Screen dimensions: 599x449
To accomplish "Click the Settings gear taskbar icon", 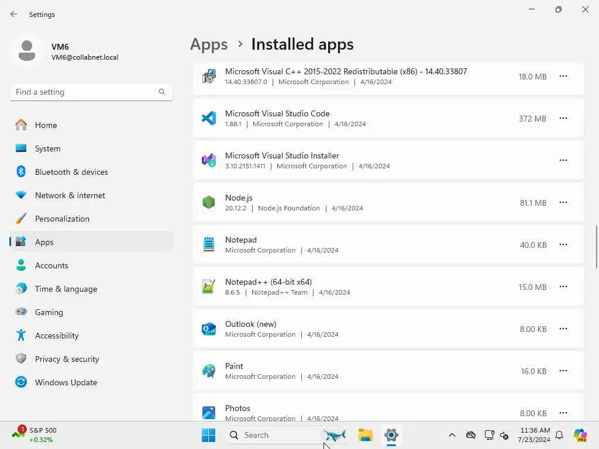I will pos(391,435).
